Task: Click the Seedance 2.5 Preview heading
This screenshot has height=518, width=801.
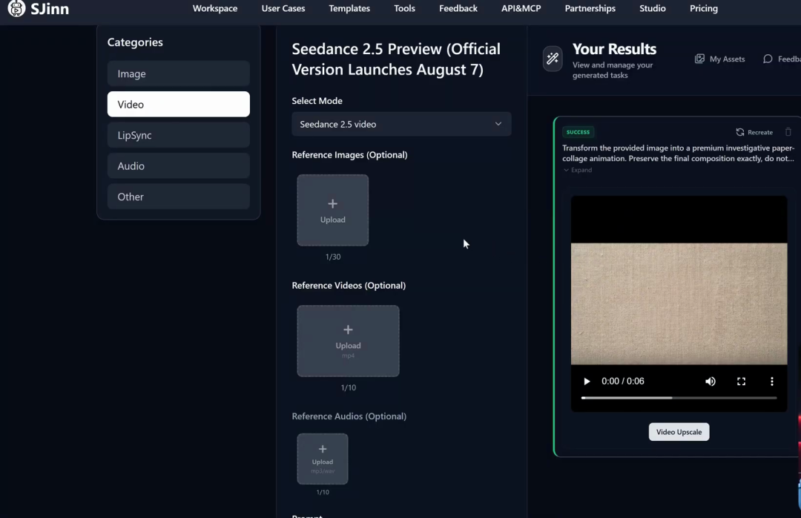Action: [x=396, y=59]
